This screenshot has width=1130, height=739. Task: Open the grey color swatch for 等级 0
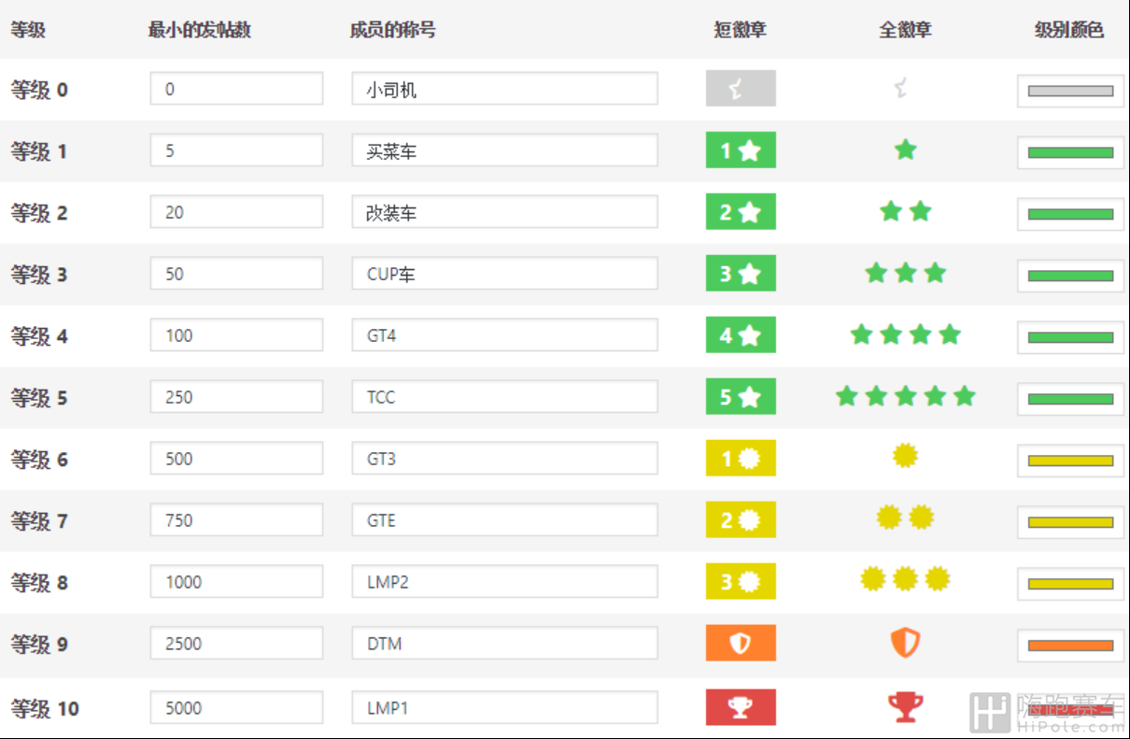[x=1070, y=91]
